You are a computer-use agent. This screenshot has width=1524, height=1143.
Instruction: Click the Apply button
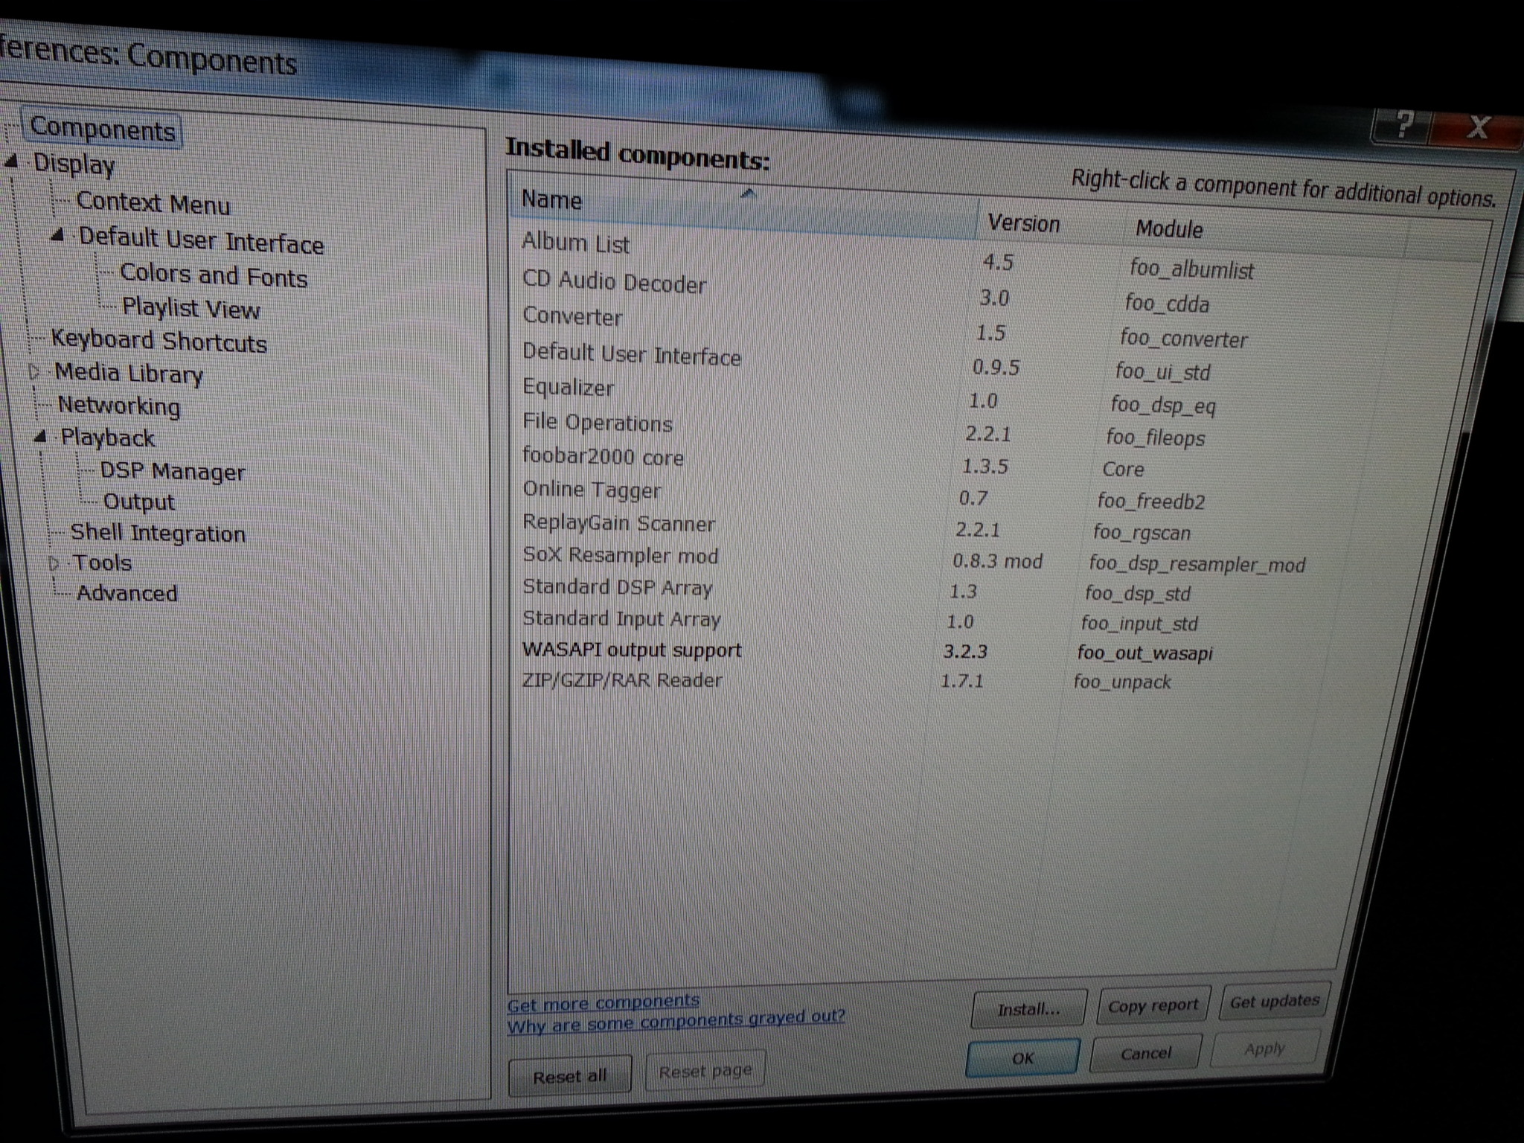pyautogui.click(x=1264, y=1048)
